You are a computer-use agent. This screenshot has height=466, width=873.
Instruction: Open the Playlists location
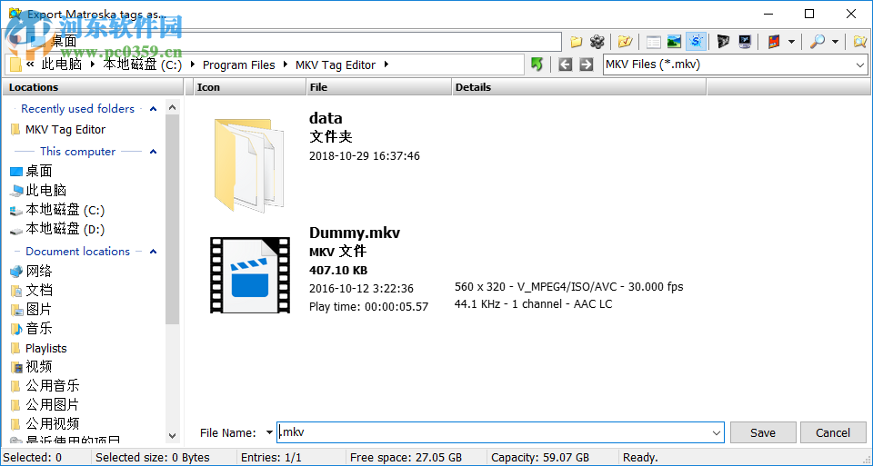point(39,349)
